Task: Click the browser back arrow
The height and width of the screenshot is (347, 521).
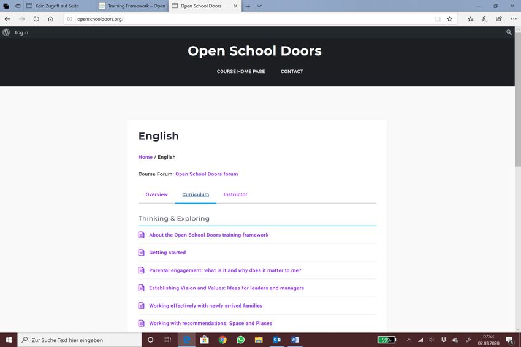Action: pos(7,19)
